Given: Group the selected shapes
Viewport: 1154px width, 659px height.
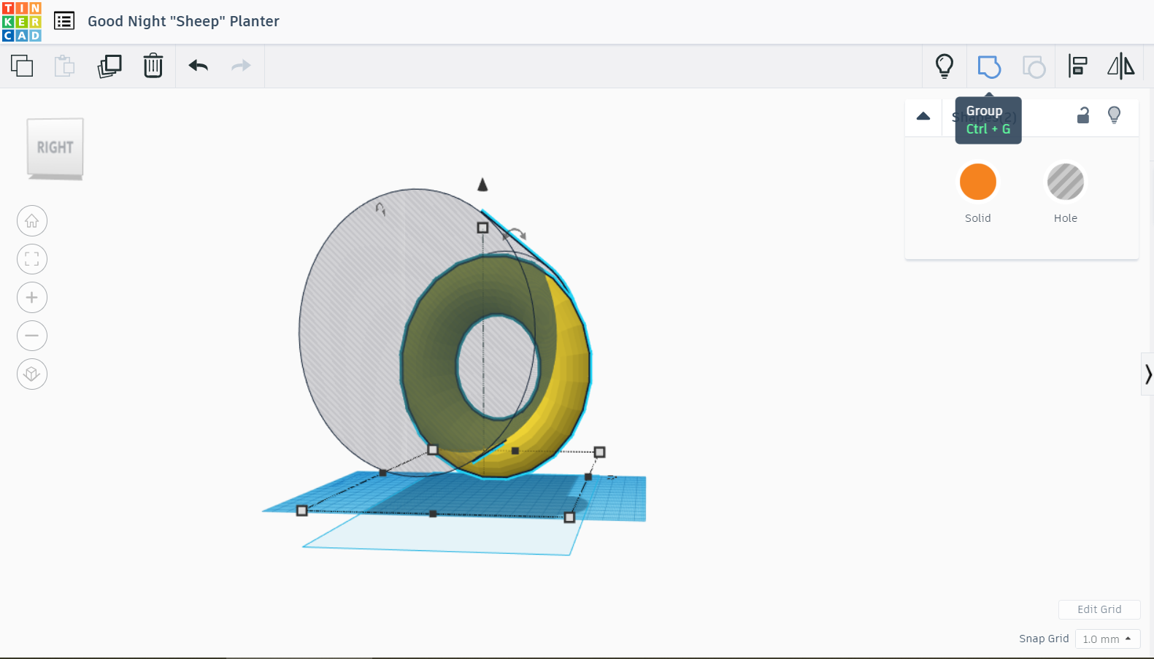Looking at the screenshot, I should [989, 66].
